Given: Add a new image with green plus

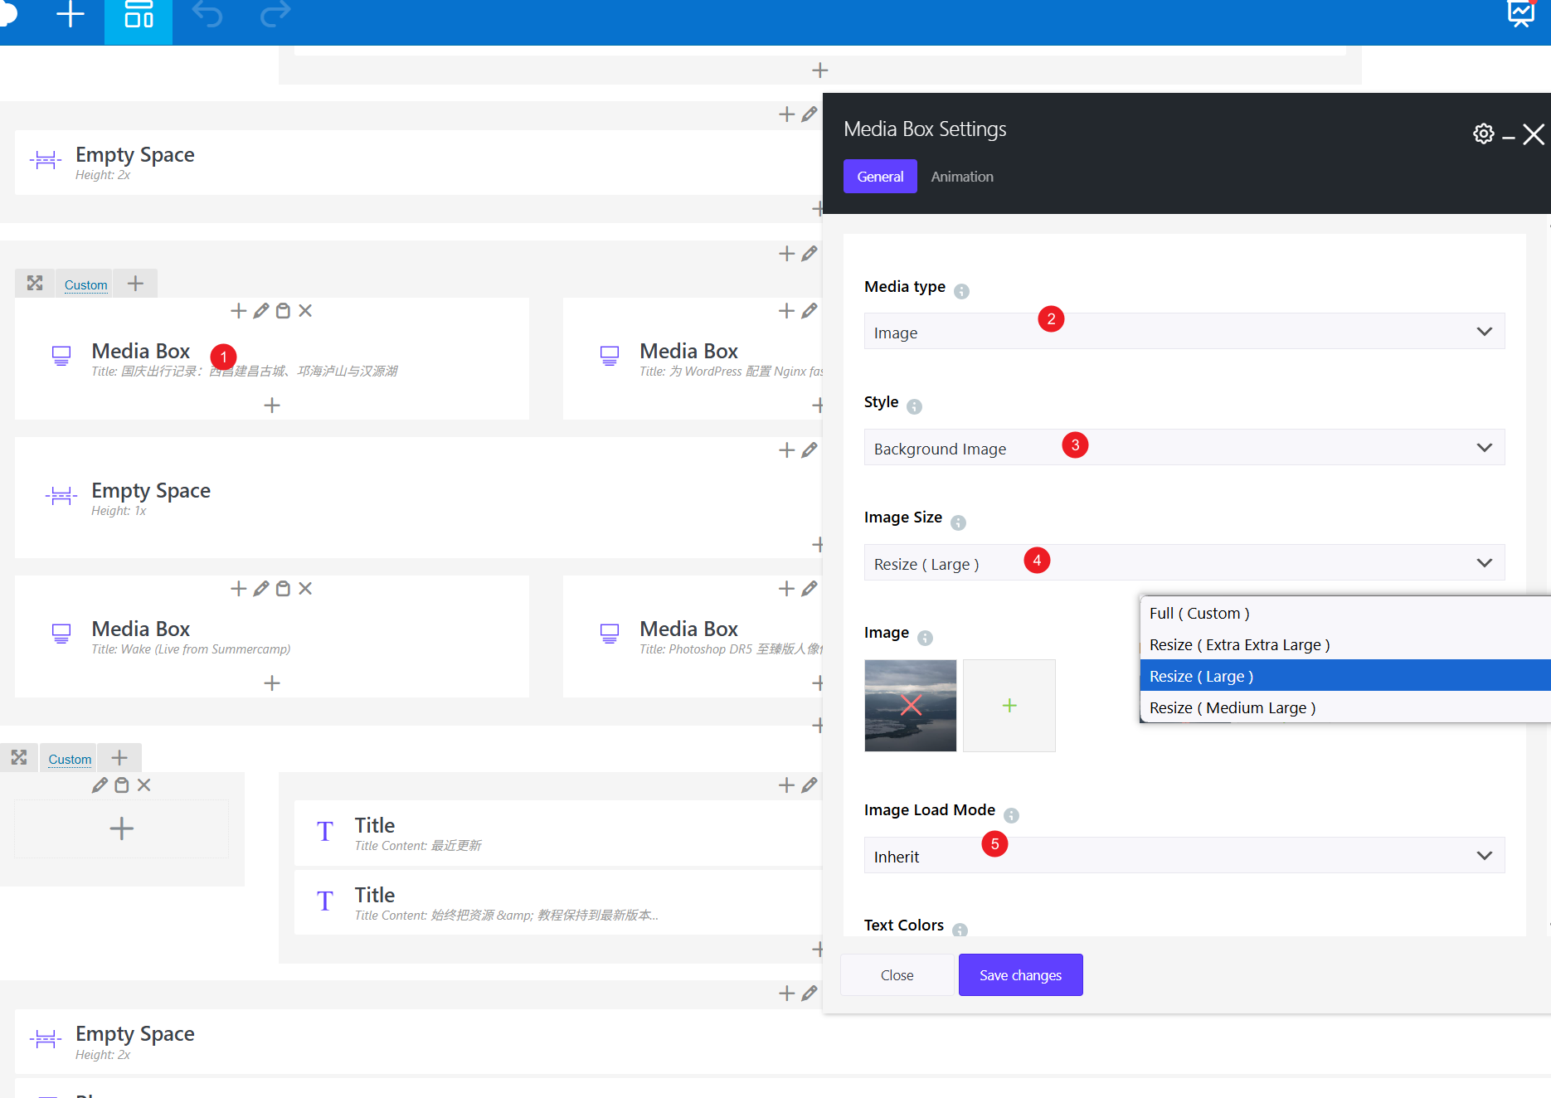Looking at the screenshot, I should (1009, 706).
